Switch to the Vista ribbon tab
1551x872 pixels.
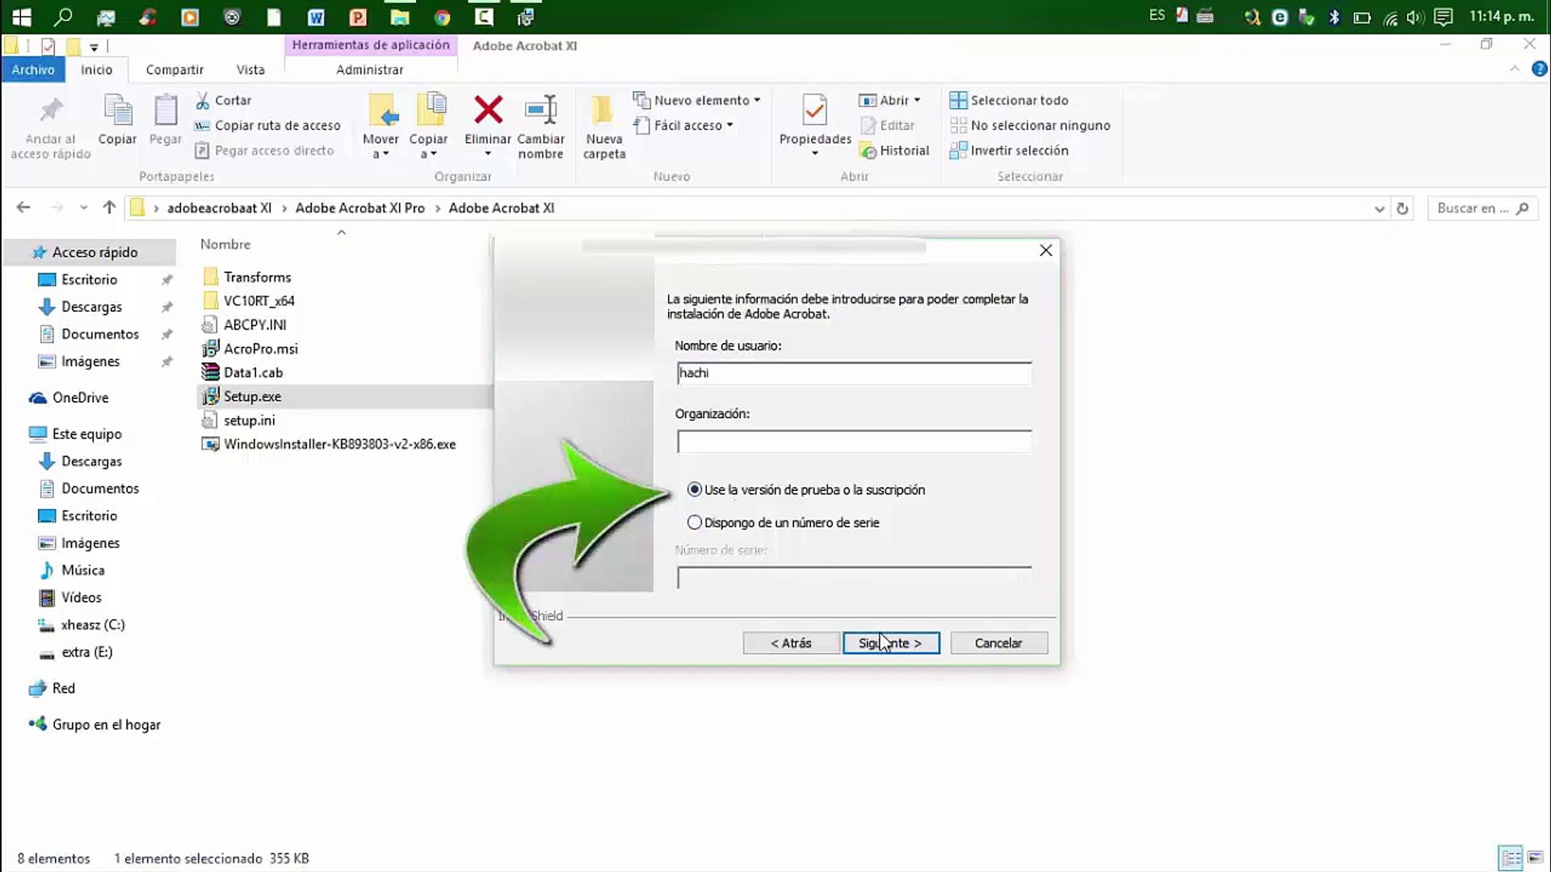[250, 69]
